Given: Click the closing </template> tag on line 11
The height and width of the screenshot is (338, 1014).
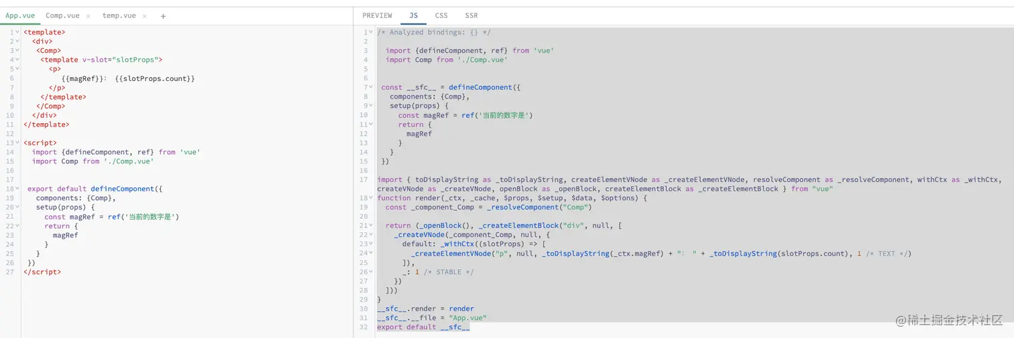Looking at the screenshot, I should tap(46, 124).
